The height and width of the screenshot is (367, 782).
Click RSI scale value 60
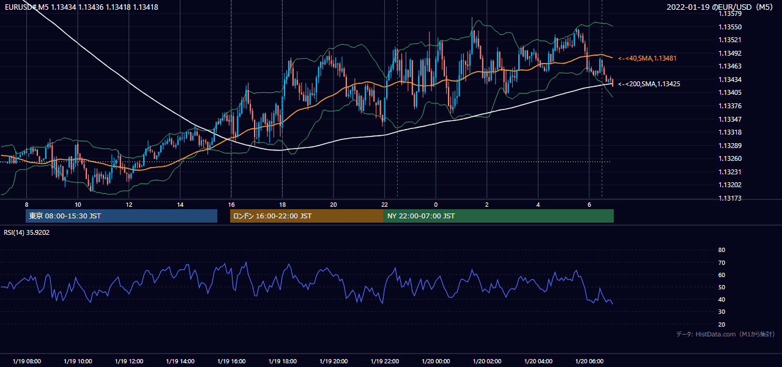[721, 275]
